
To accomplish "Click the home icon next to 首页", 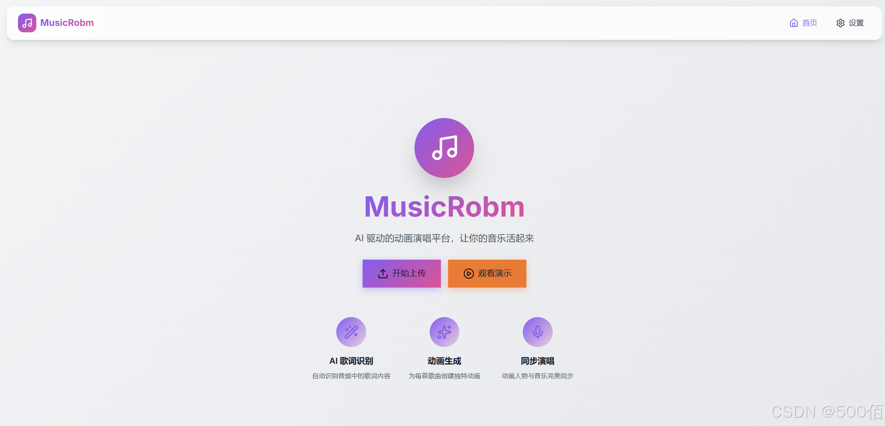I will [794, 23].
